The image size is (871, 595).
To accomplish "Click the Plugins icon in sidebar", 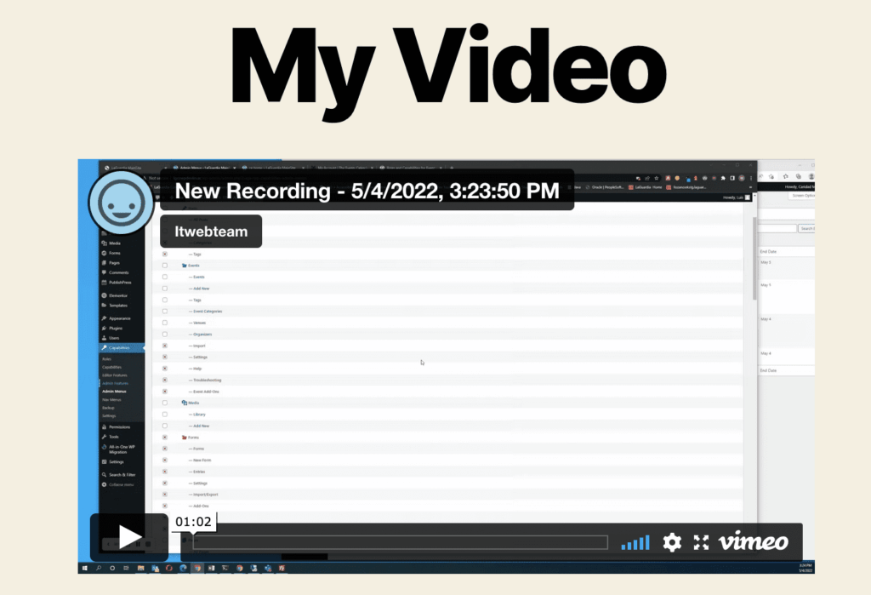I will [104, 328].
